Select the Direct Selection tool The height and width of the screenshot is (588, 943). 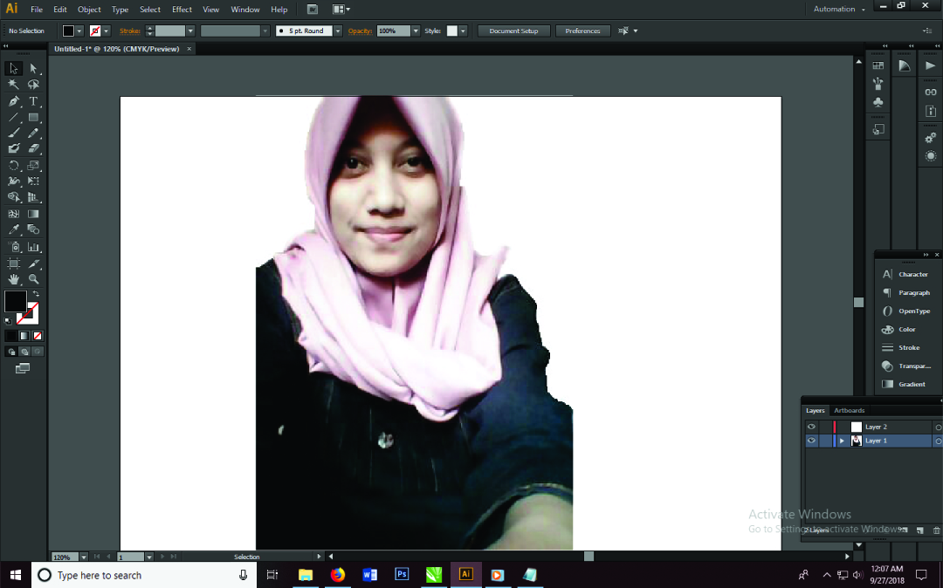(33, 68)
